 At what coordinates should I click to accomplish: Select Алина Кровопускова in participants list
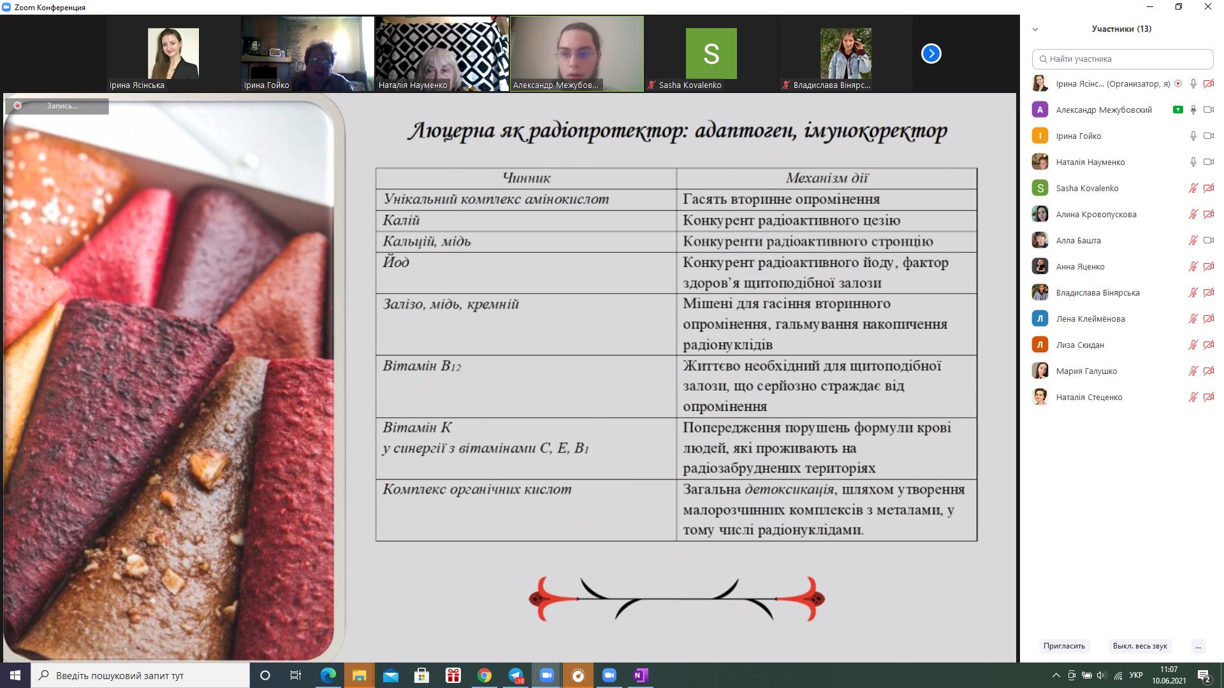pos(1096,214)
